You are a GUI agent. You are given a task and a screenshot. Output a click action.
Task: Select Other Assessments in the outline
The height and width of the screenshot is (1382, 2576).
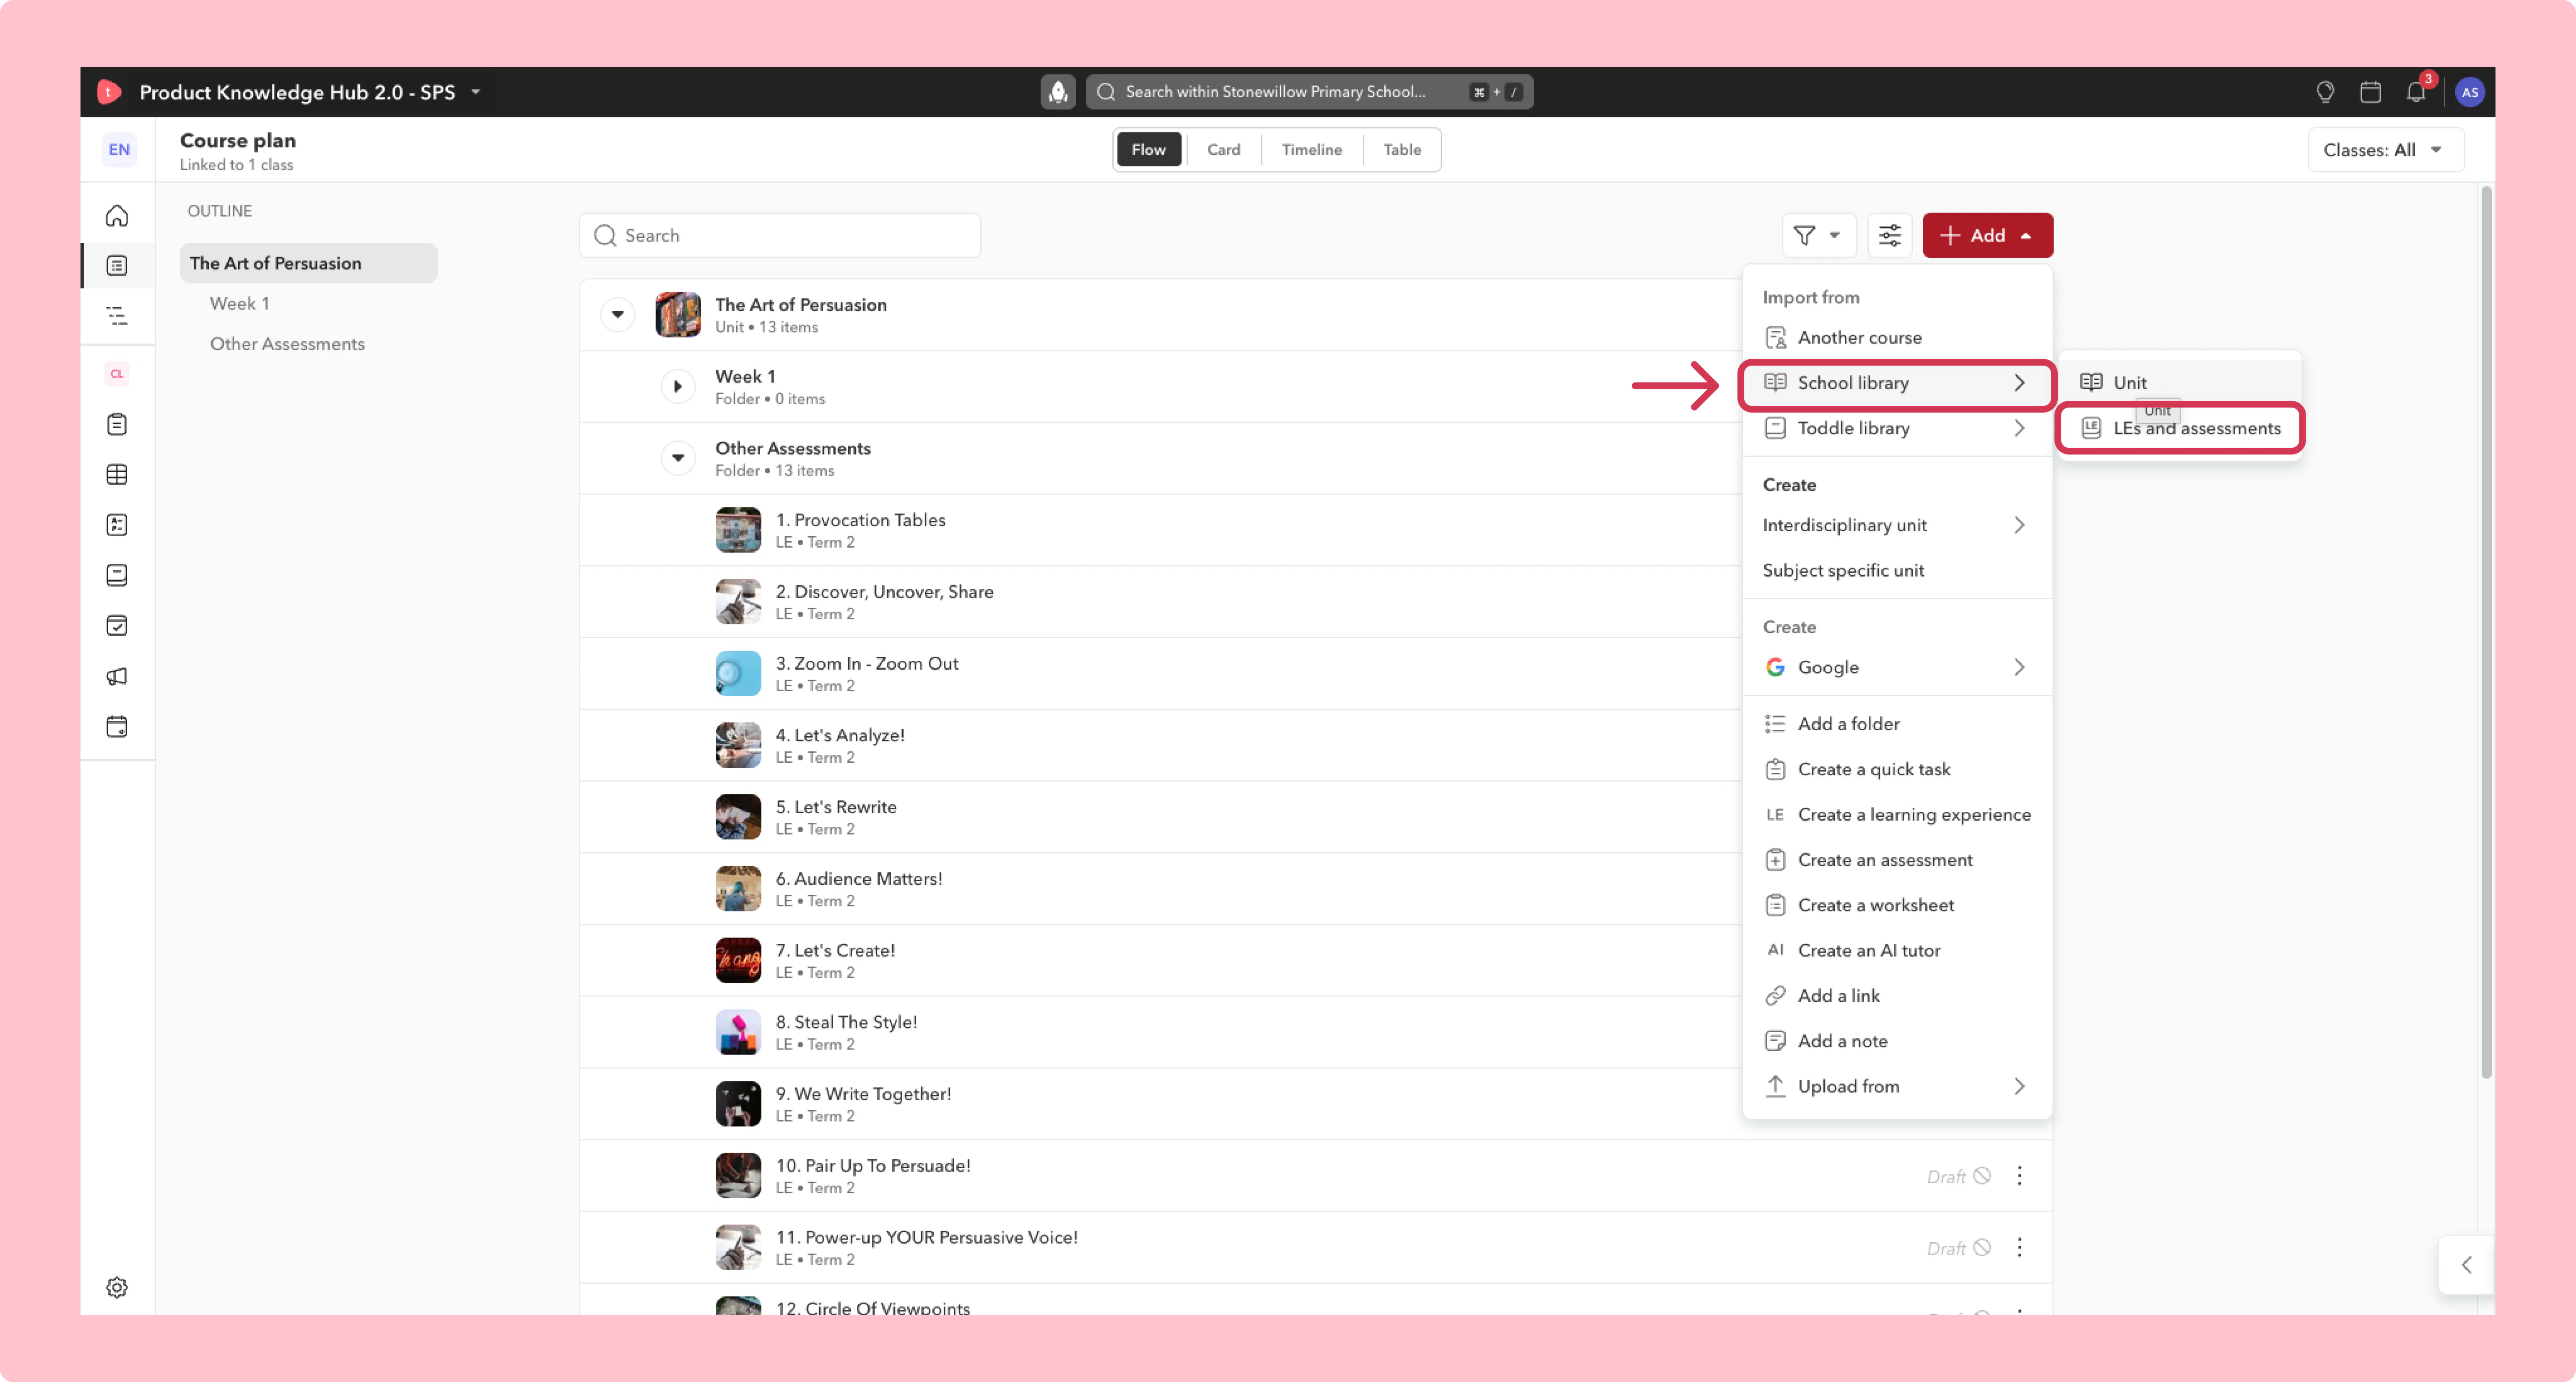287,344
